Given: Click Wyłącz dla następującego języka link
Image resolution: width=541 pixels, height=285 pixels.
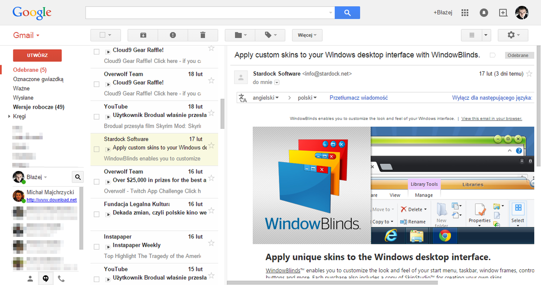Looking at the screenshot, I should (x=492, y=98).
